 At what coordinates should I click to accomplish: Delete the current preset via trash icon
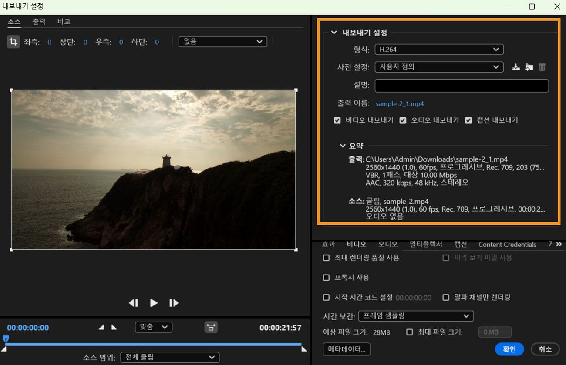(542, 67)
